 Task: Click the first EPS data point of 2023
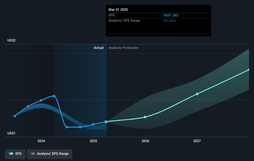(x=15, y=116)
